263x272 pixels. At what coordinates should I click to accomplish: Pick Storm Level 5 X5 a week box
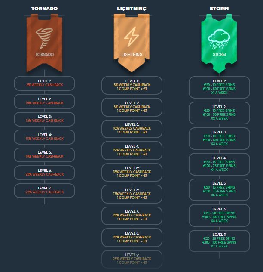click(219, 189)
